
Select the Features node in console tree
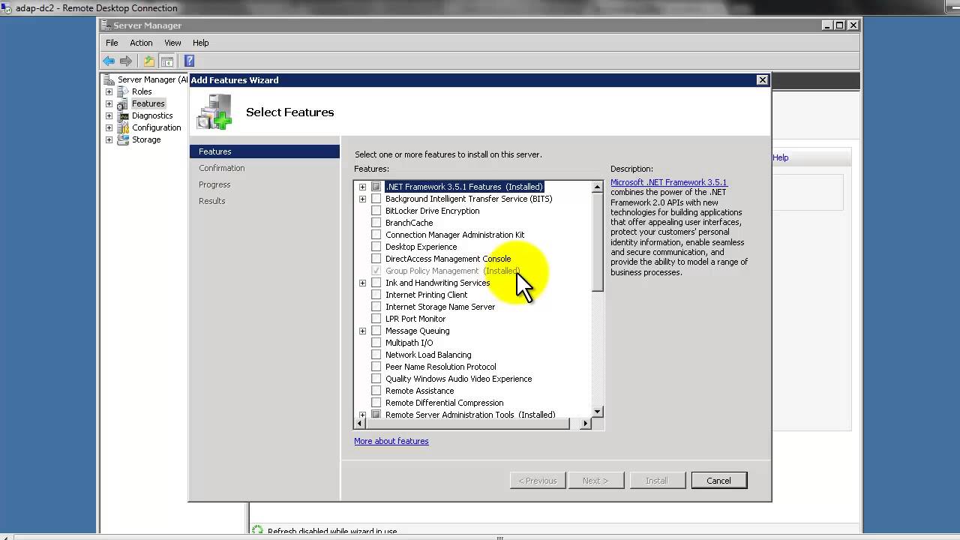(148, 103)
